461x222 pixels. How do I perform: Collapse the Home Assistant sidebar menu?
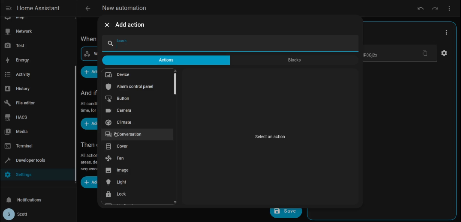(8, 8)
